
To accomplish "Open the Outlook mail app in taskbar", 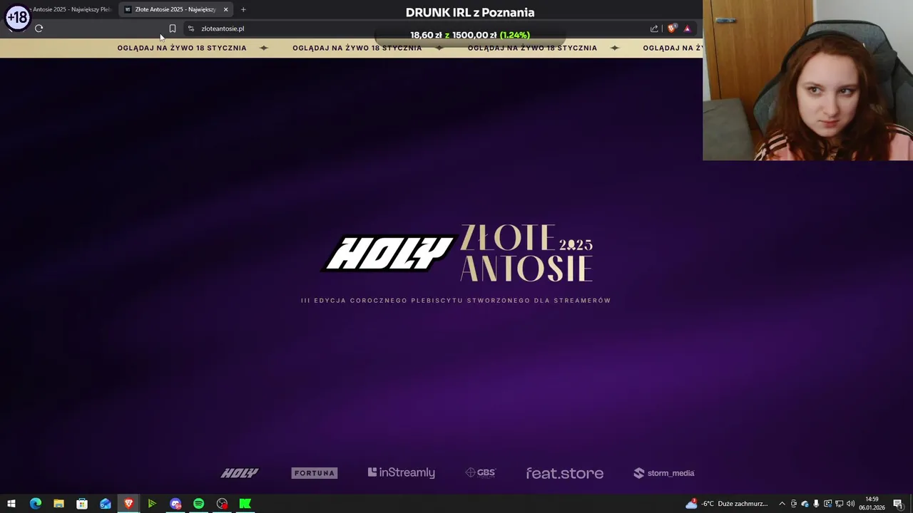I will 106,504.
